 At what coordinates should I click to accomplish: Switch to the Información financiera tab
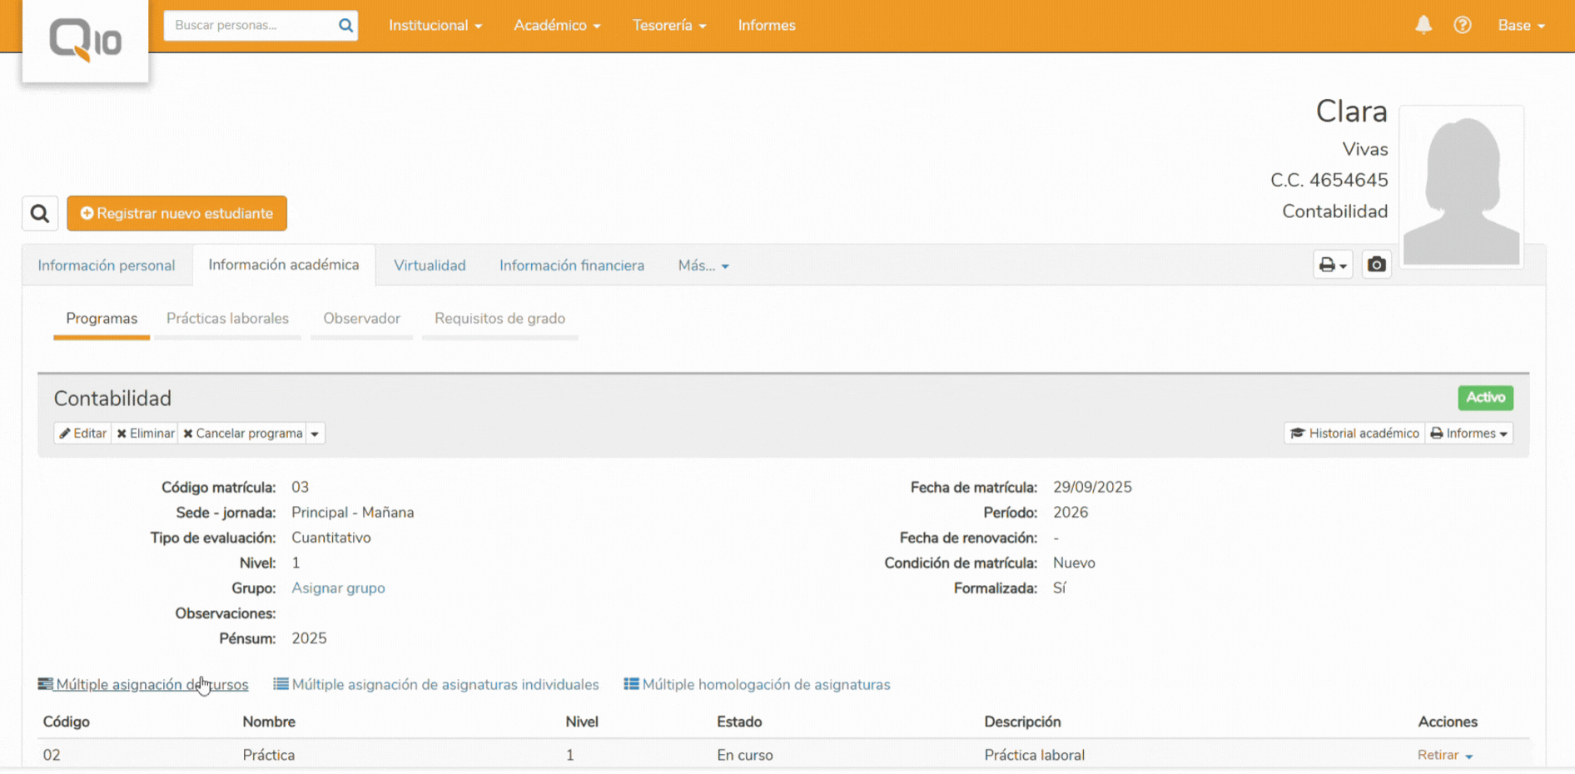(571, 265)
